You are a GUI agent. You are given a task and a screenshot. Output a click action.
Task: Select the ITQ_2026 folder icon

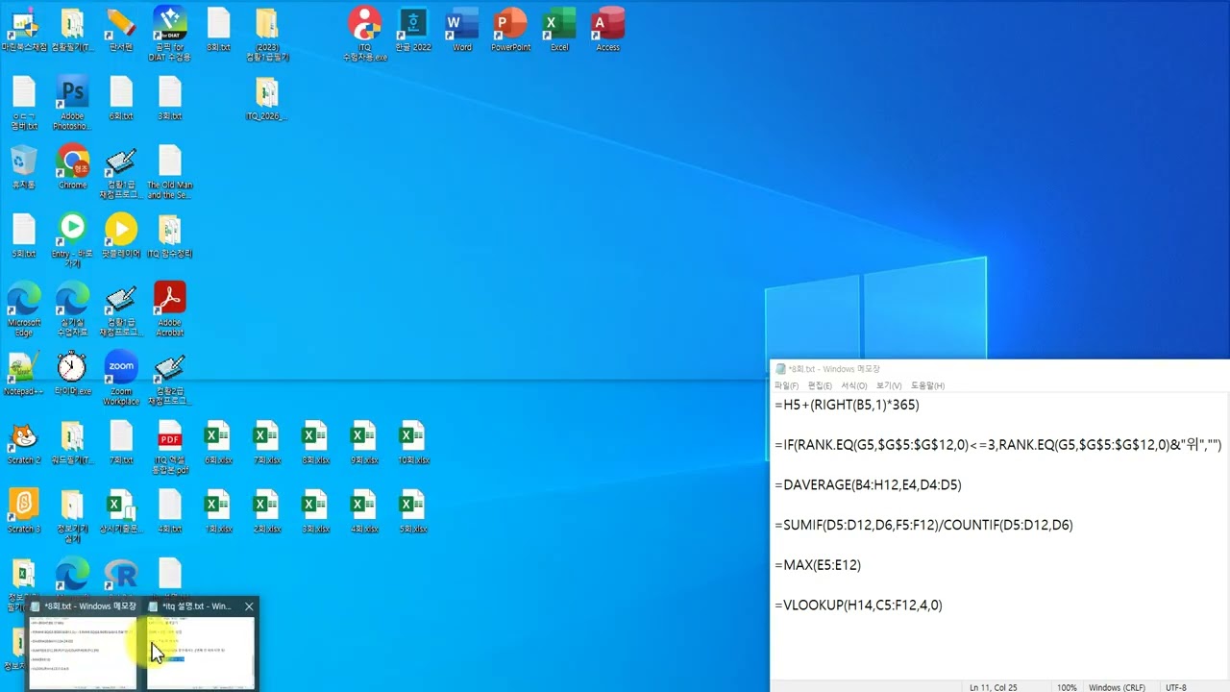pos(267,97)
